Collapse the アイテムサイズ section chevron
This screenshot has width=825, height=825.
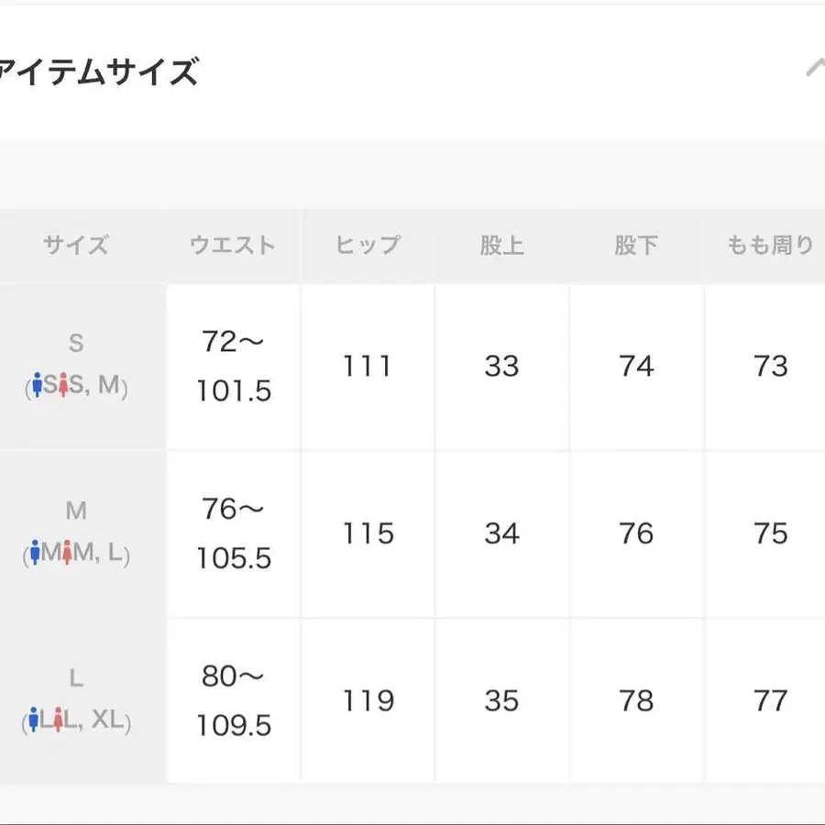click(814, 69)
